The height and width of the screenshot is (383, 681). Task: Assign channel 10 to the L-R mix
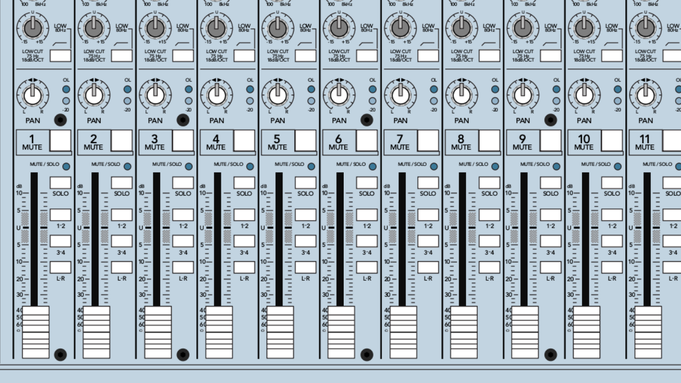[x=612, y=267]
